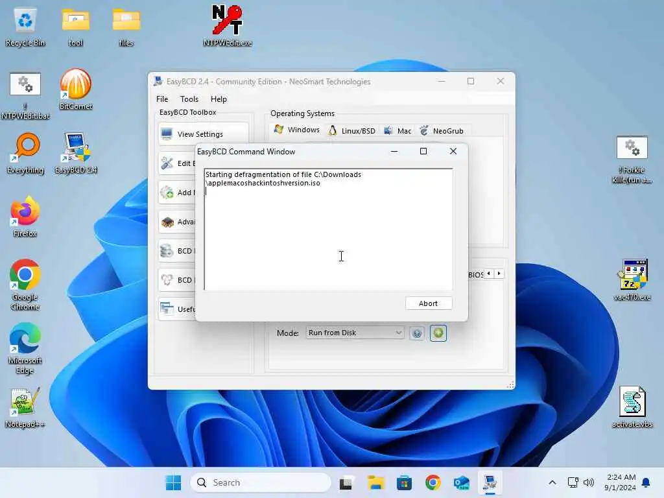Select the Firefox desktop shortcut
The image size is (664, 498).
point(25,217)
